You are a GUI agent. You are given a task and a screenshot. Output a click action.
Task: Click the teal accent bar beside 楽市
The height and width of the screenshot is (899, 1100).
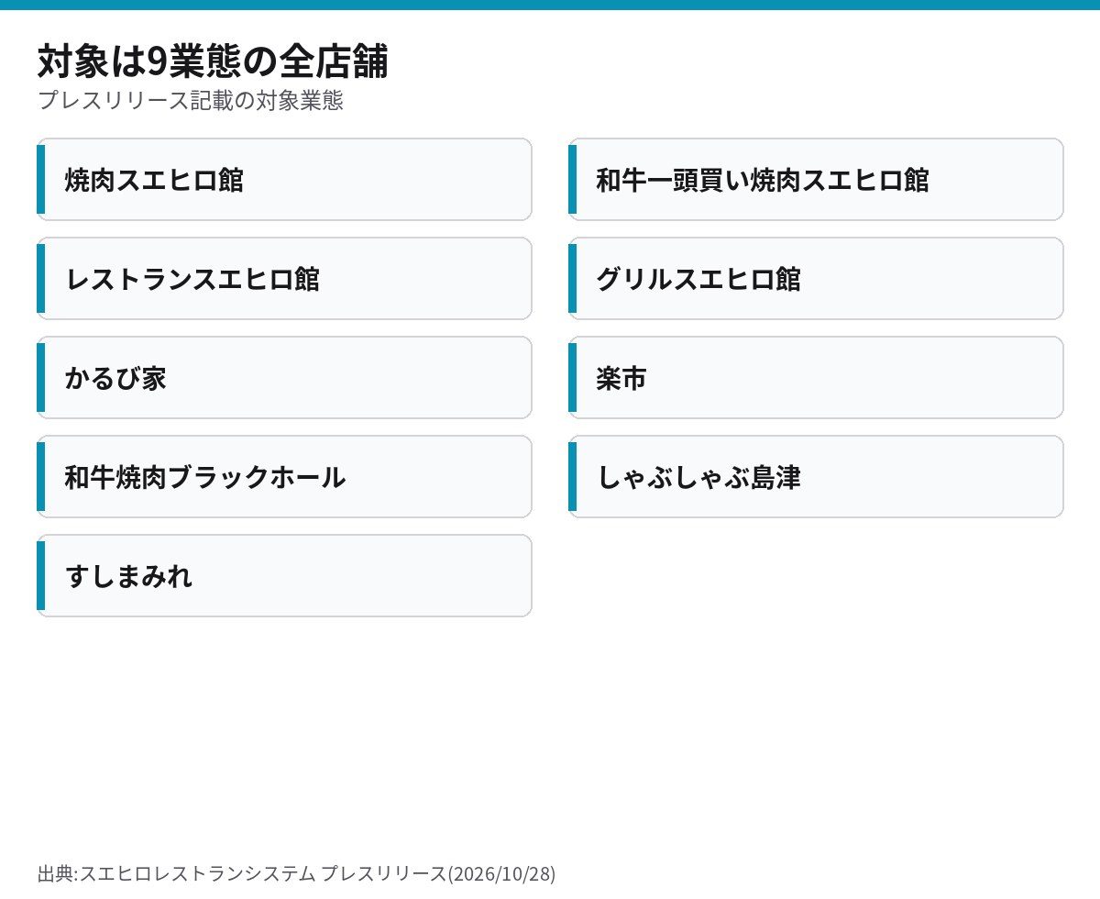tap(572, 378)
